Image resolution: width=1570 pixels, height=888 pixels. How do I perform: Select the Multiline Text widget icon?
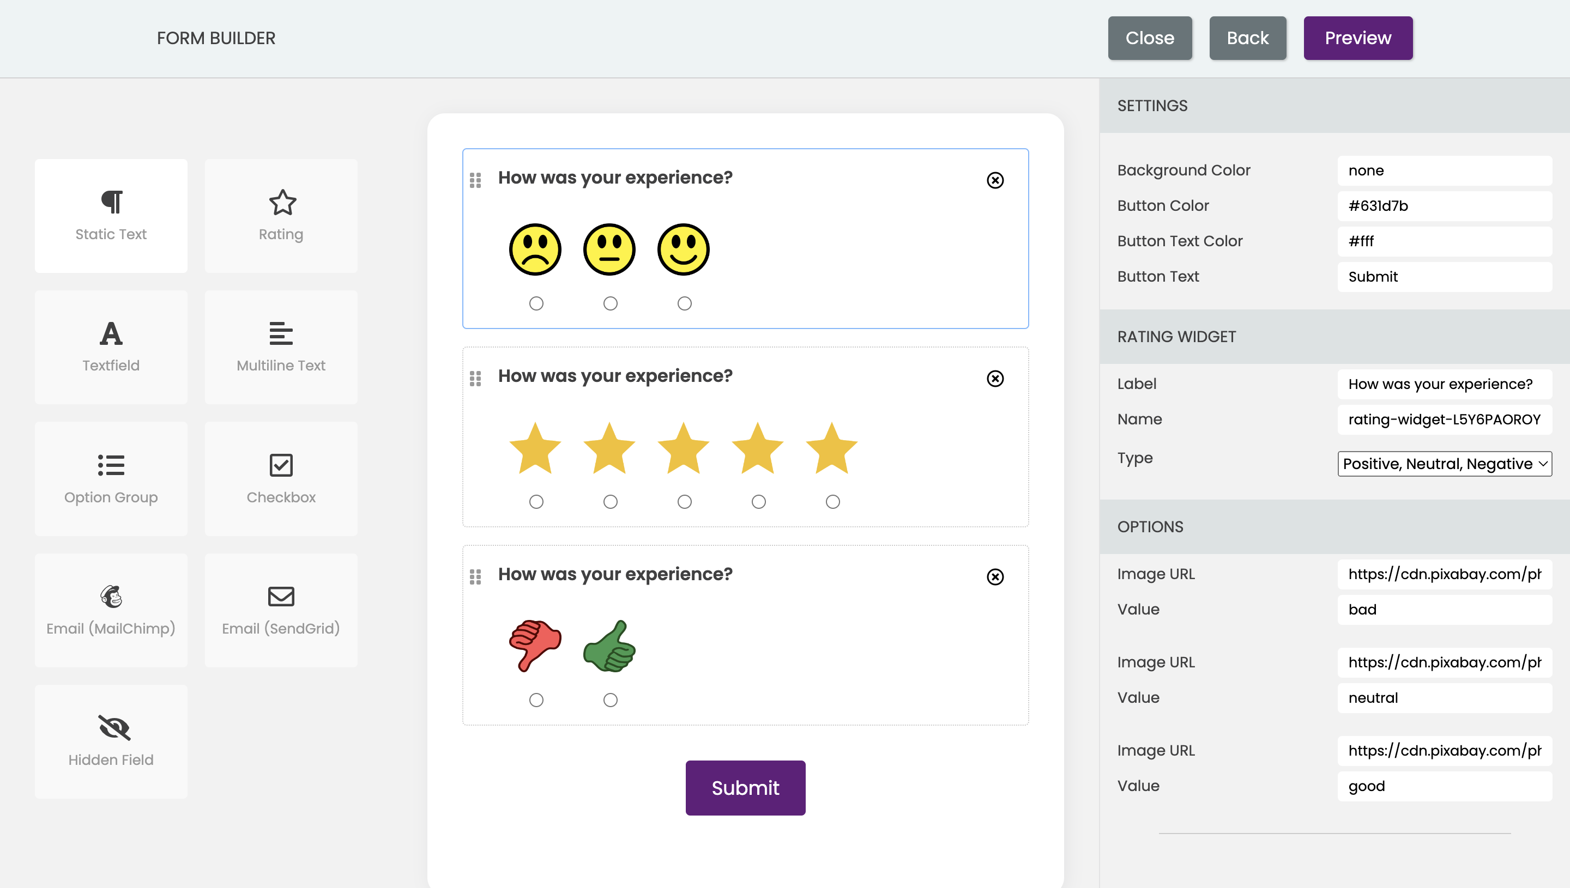[x=280, y=333]
